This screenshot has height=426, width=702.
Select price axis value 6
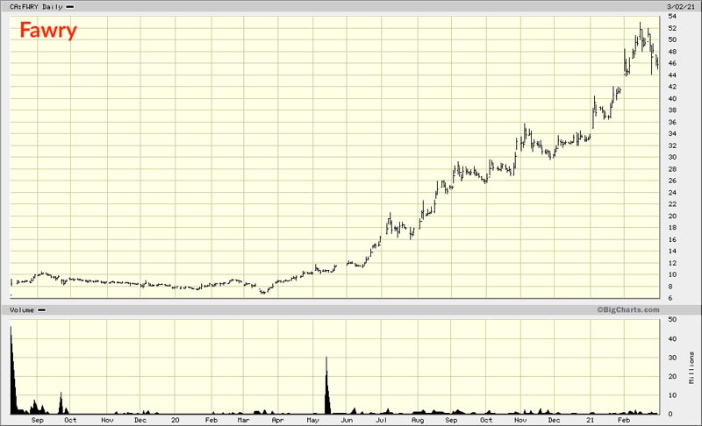pos(670,298)
